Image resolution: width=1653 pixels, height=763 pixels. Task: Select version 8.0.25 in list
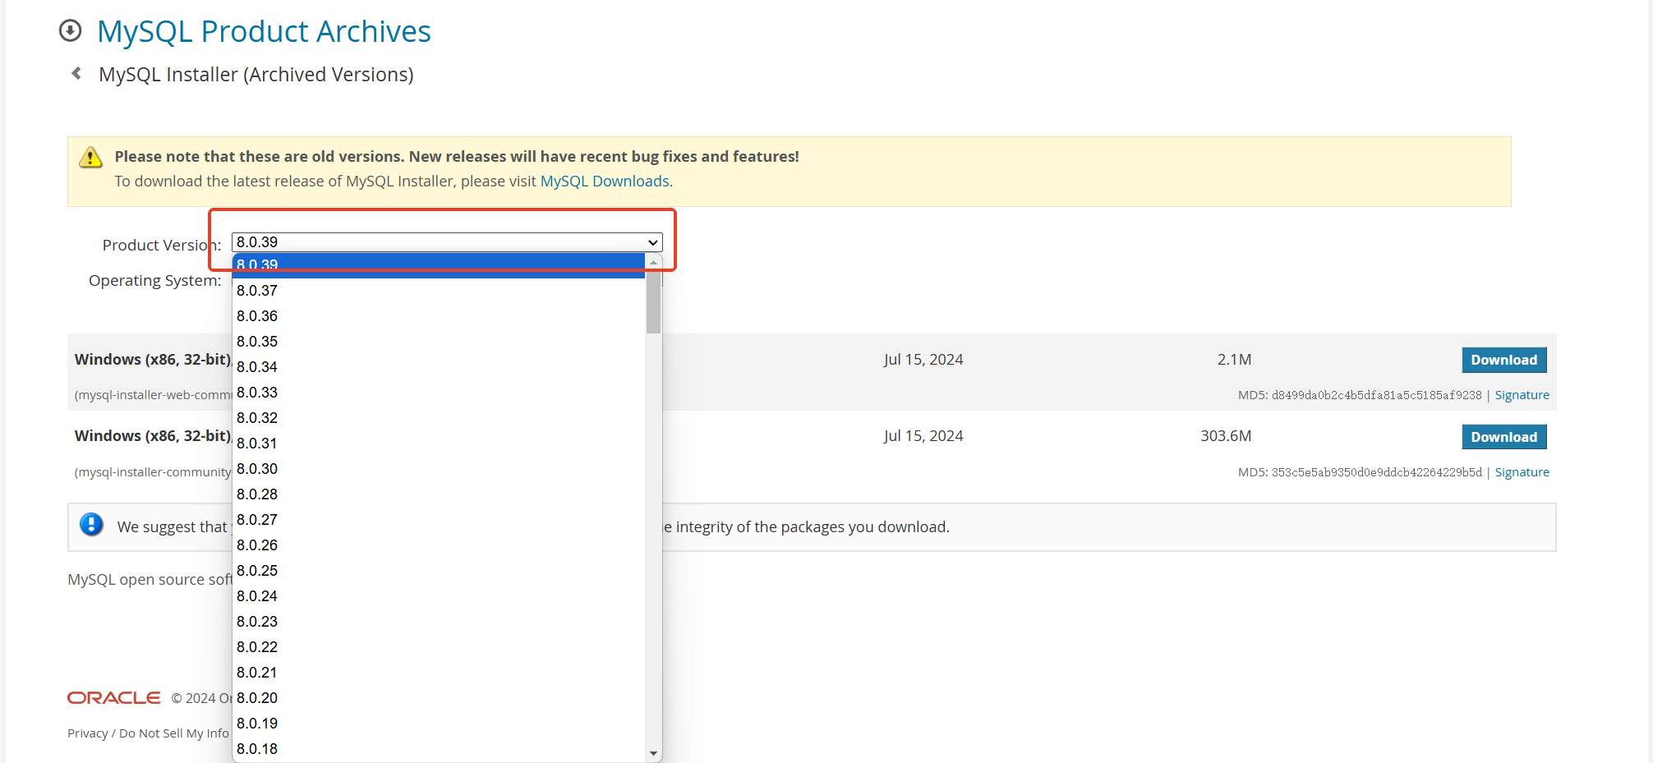pos(439,571)
